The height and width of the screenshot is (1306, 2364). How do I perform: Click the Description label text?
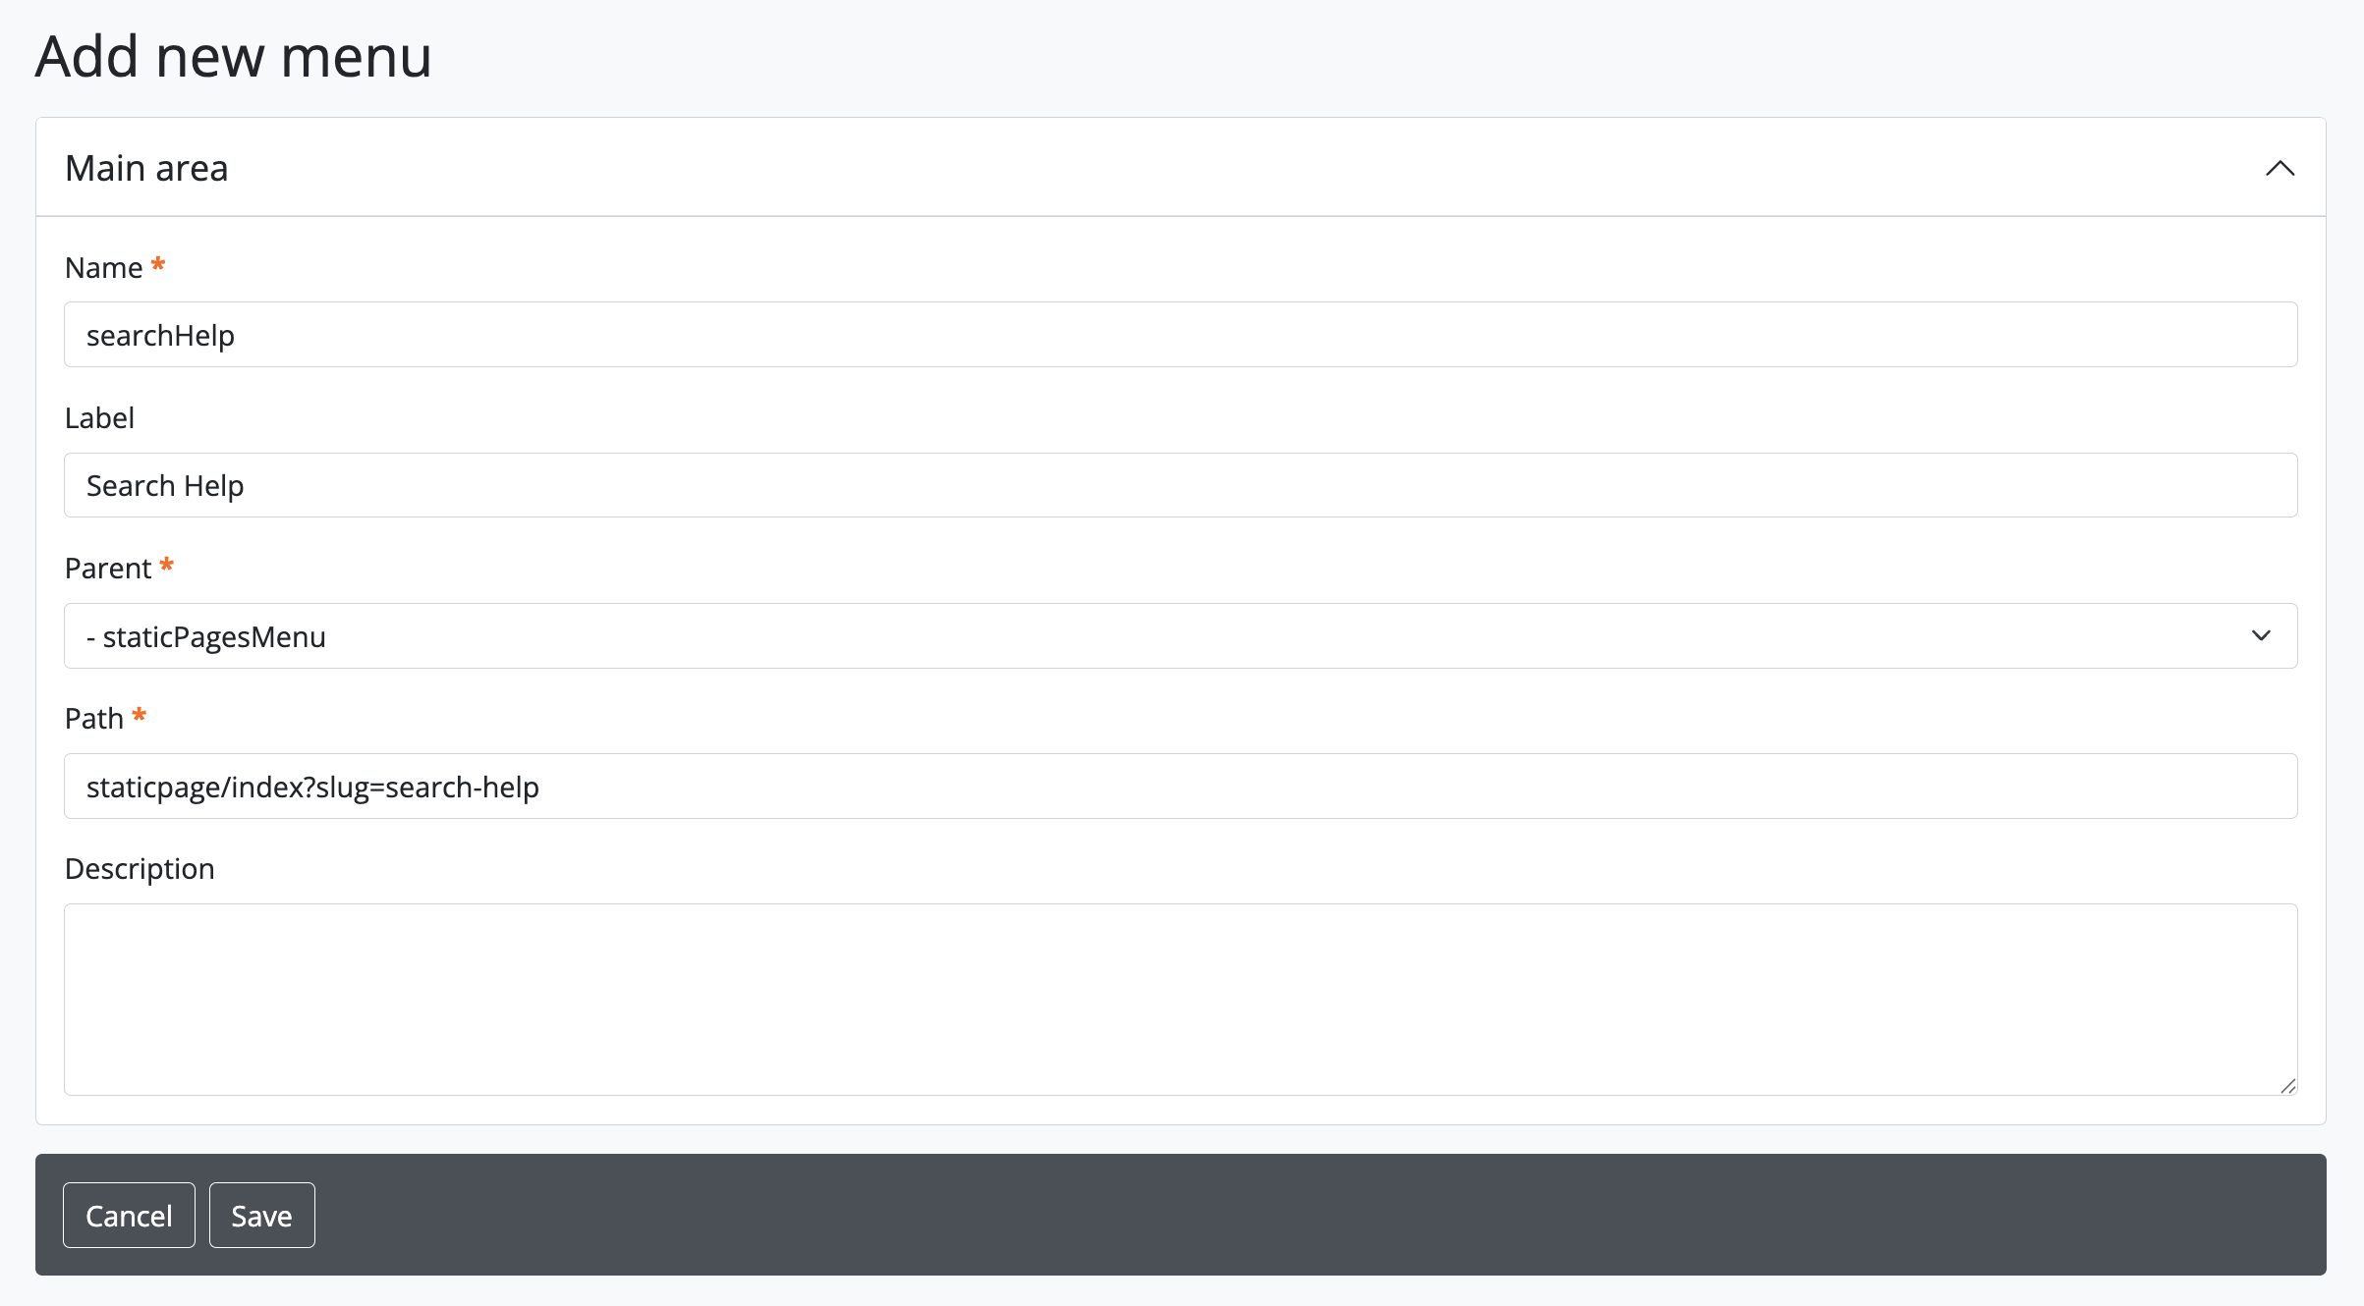click(140, 869)
